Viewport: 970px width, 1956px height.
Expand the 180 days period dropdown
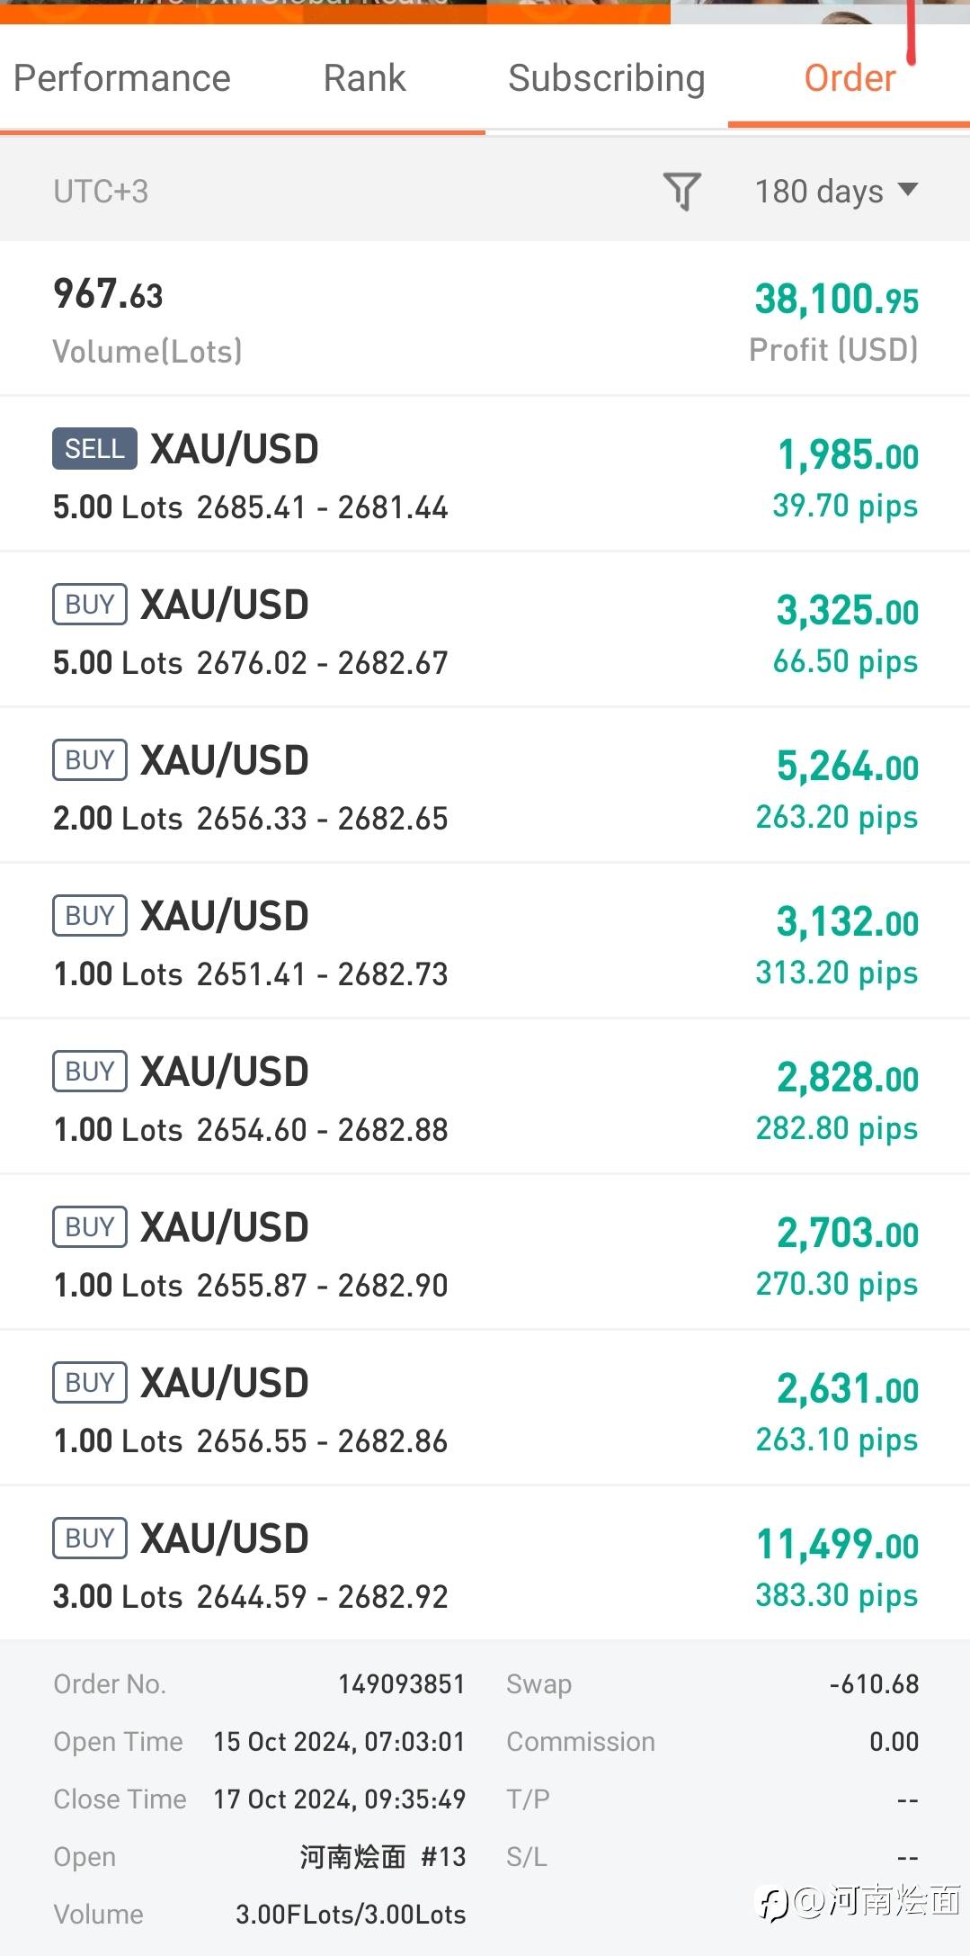pos(835,191)
